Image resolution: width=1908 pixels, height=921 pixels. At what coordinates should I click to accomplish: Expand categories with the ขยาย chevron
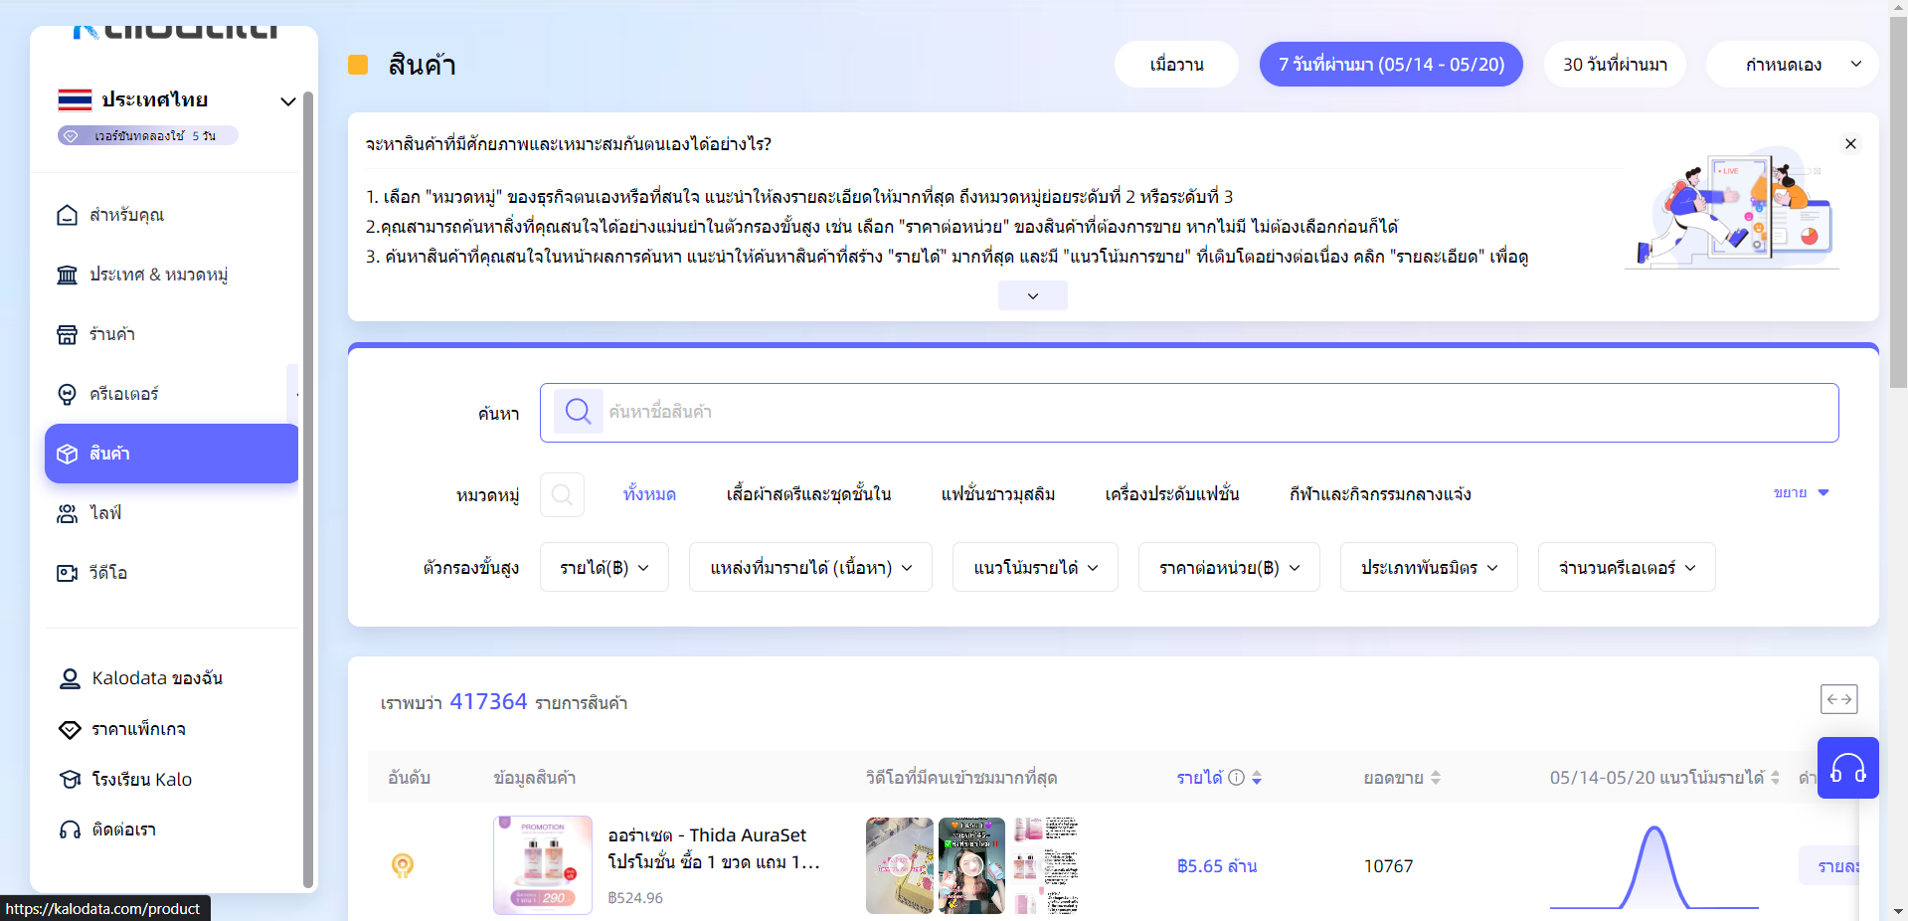[1802, 492]
